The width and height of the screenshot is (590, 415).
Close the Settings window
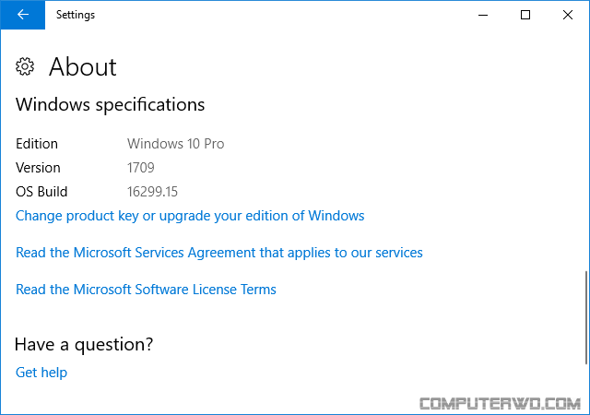coord(568,15)
